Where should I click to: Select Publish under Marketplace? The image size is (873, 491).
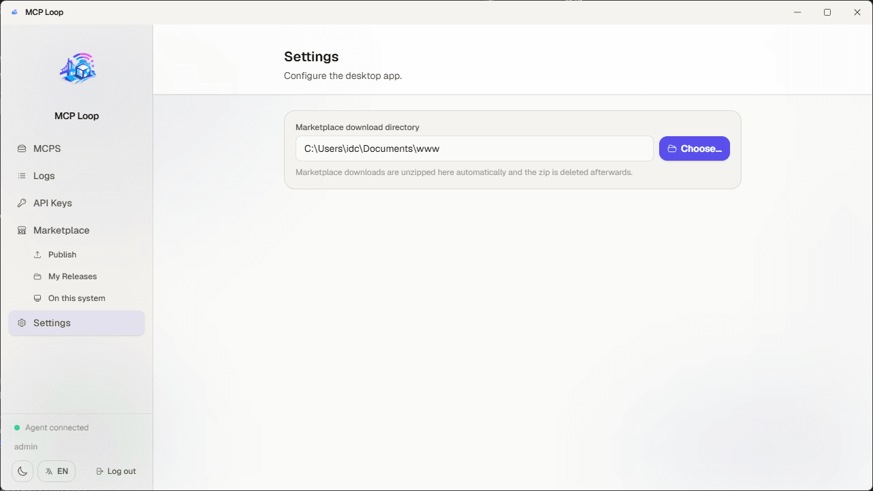tap(84, 255)
